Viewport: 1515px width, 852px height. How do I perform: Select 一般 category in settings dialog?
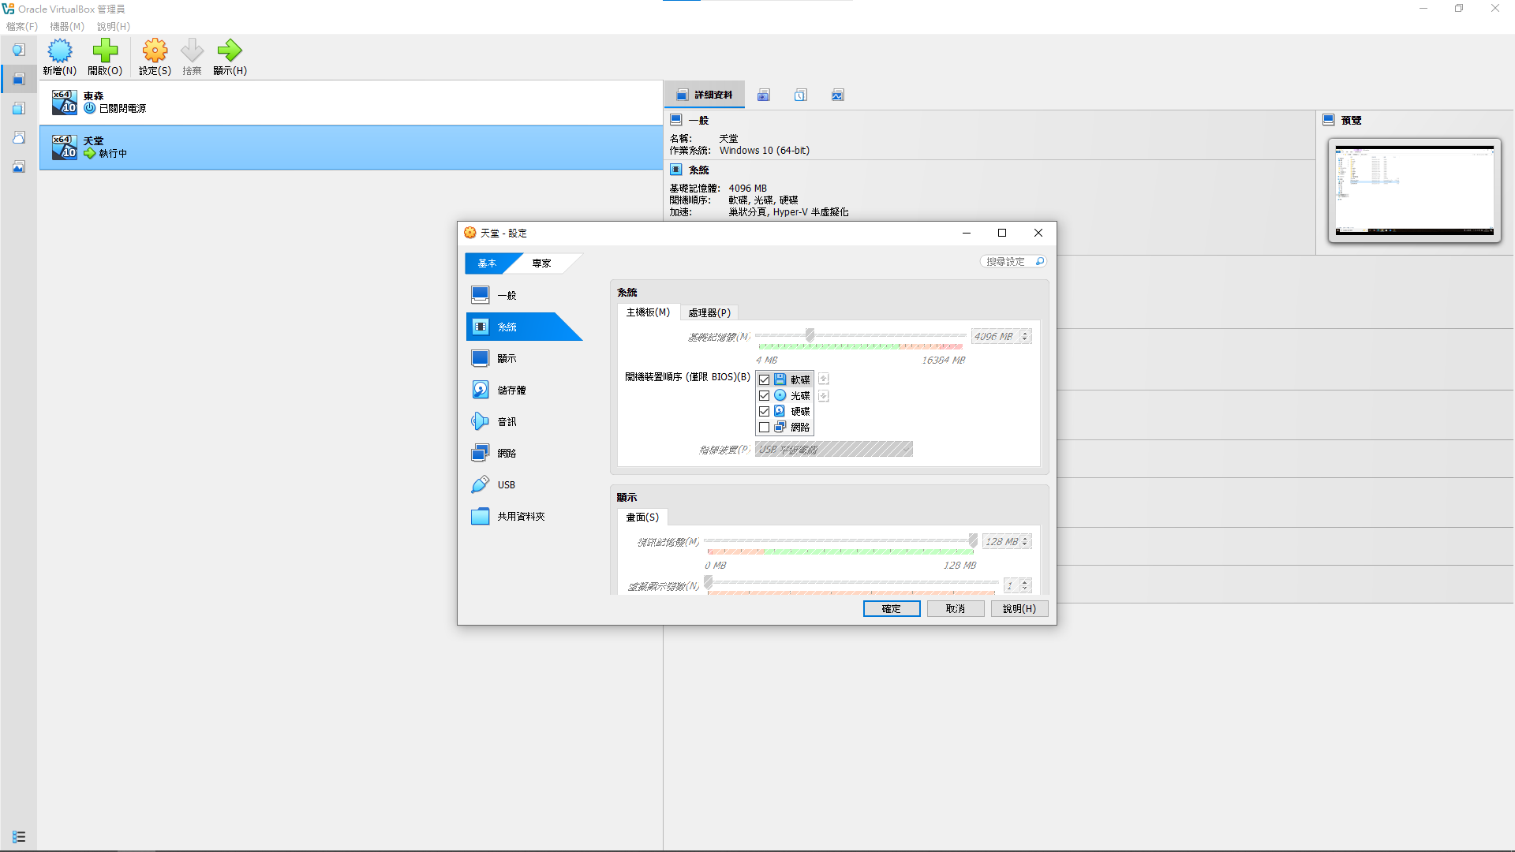click(x=524, y=295)
